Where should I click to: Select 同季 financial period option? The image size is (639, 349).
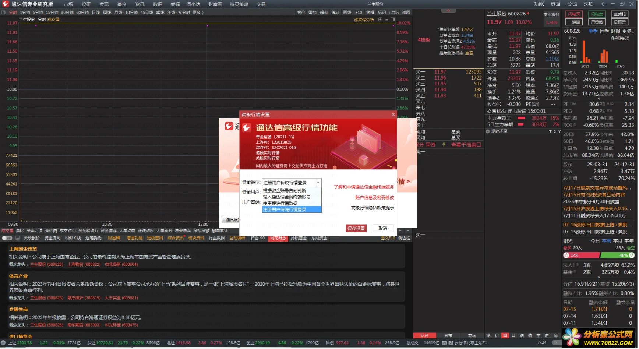tap(604, 31)
